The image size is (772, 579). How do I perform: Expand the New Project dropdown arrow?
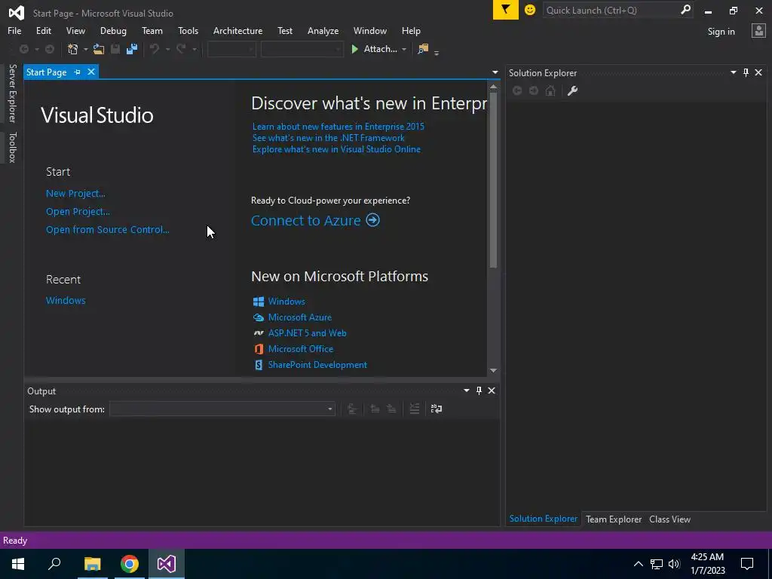[x=86, y=49]
